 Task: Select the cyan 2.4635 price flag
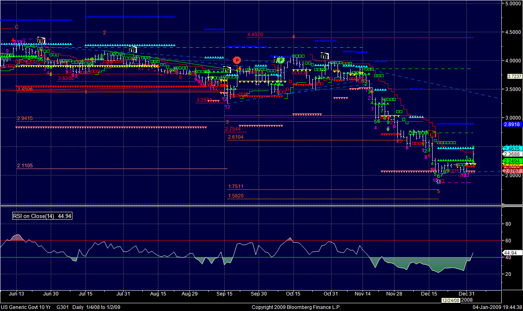(512, 149)
